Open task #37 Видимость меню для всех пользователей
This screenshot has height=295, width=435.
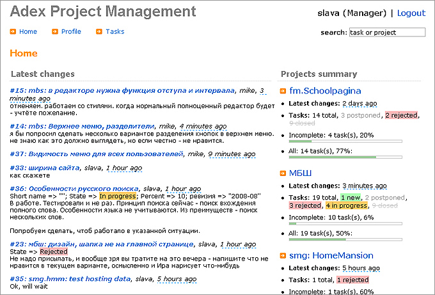tap(97, 154)
